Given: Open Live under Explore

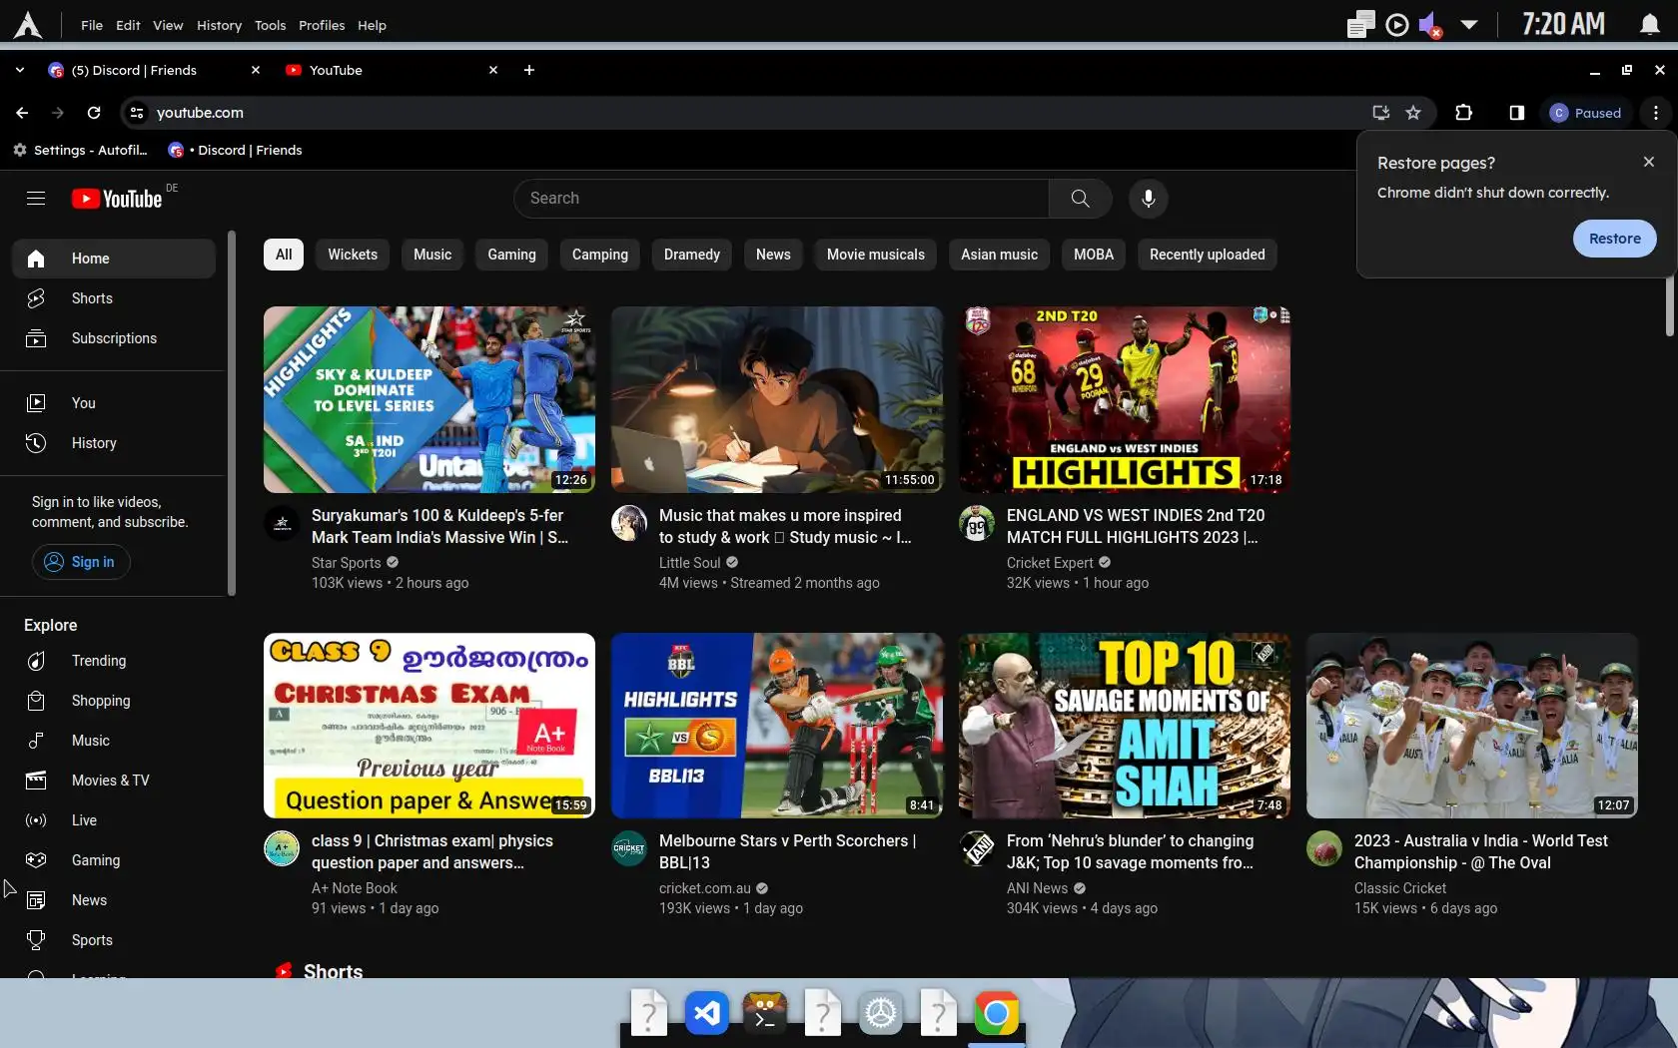Looking at the screenshot, I should click(x=114, y=820).
